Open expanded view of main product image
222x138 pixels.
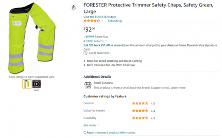click(x=32, y=38)
